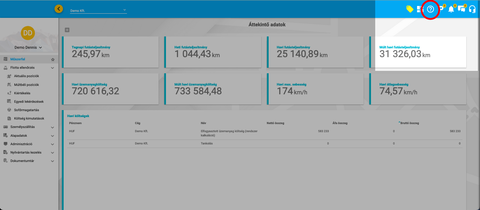The image size is (480, 210).
Task: Click the yellow tag icon
Action: [x=410, y=9]
